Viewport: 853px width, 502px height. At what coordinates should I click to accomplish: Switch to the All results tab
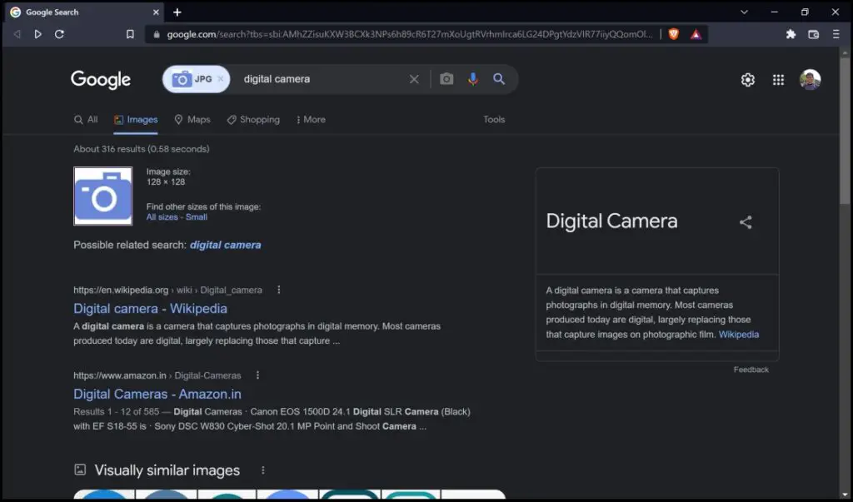(x=86, y=120)
